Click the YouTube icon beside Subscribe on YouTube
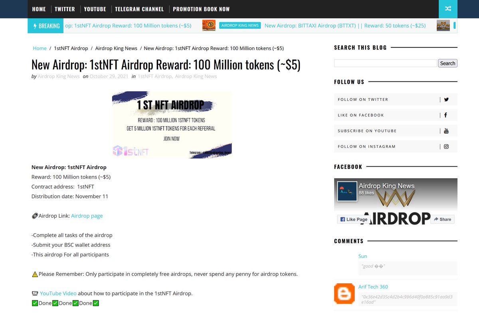 click(x=446, y=130)
